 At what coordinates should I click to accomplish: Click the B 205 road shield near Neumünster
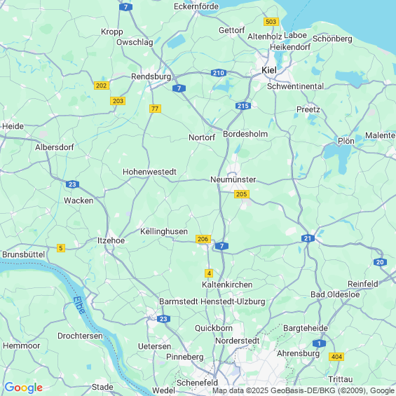242,194
